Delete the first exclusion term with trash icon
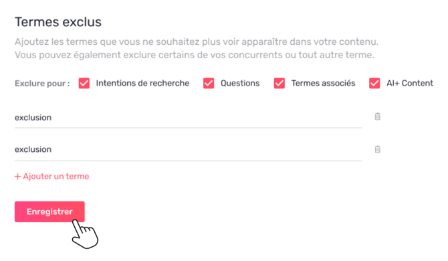The height and width of the screenshot is (261, 448). (x=377, y=116)
